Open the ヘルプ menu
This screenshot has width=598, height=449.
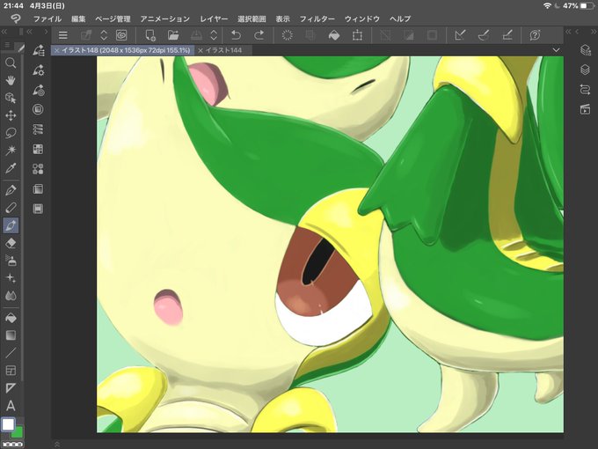pos(400,18)
